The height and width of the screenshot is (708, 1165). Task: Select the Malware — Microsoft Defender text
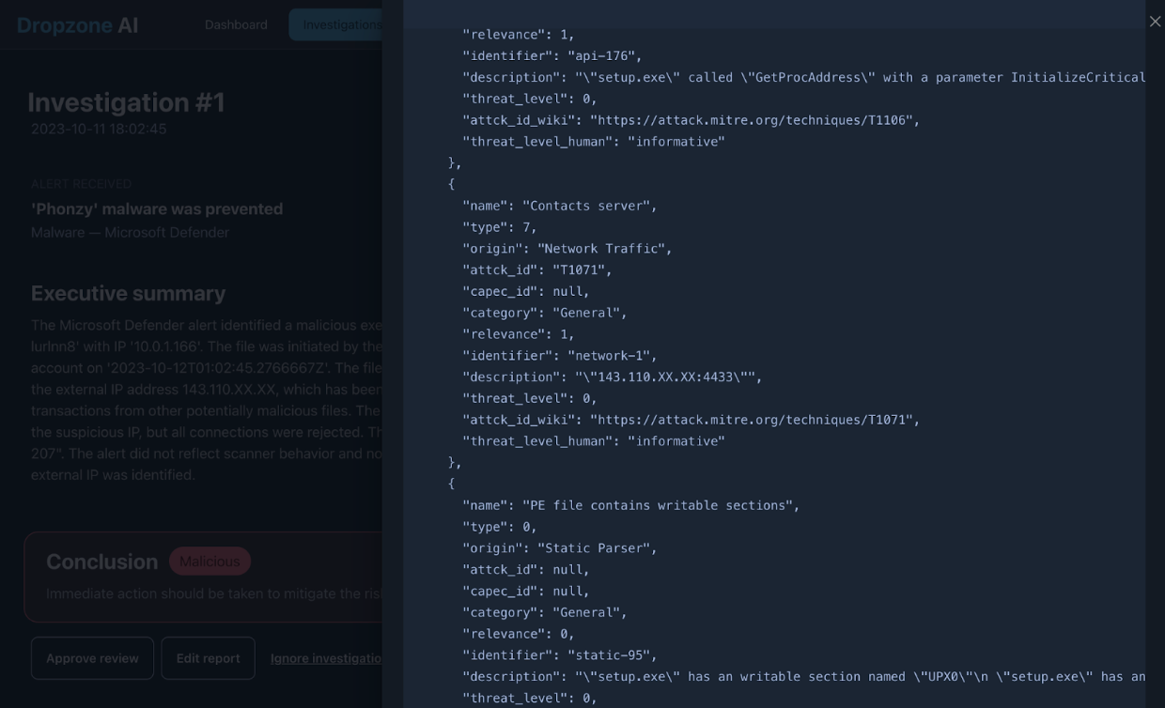pyautogui.click(x=130, y=232)
